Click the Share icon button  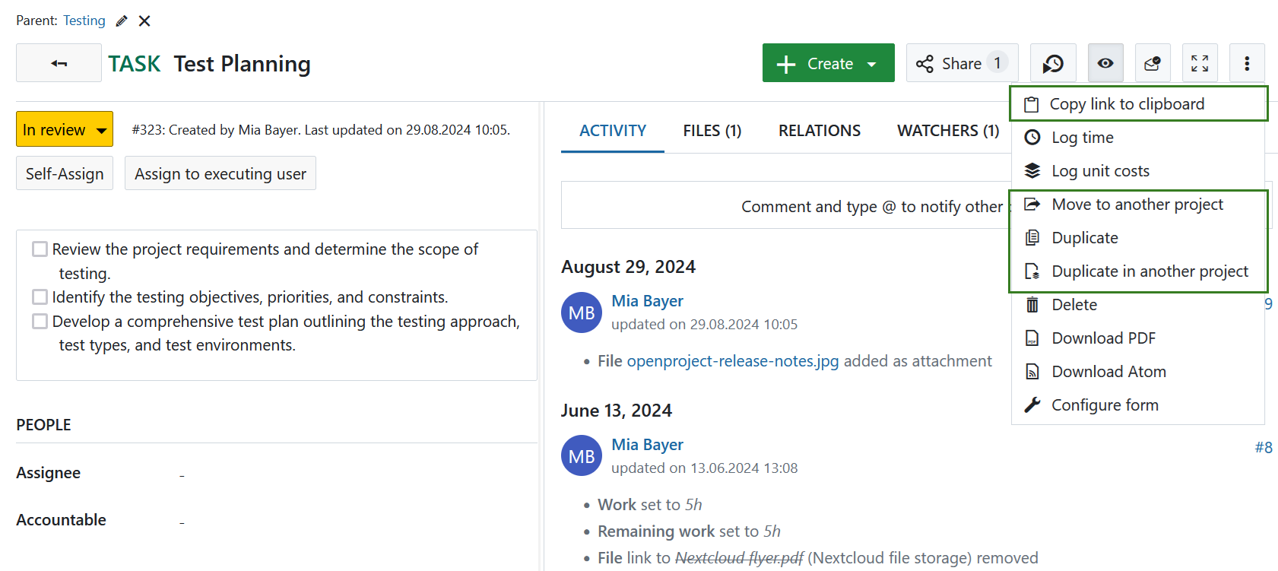point(962,63)
